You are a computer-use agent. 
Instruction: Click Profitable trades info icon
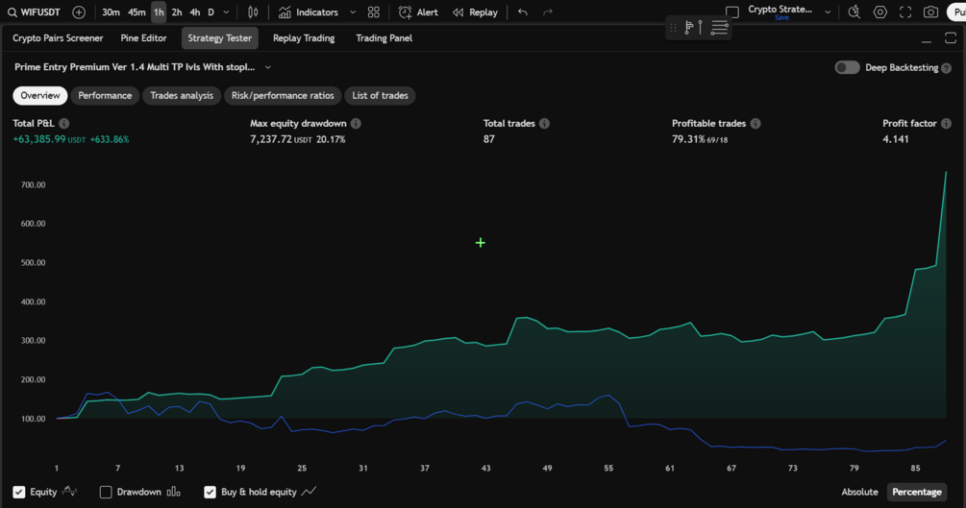pyautogui.click(x=755, y=123)
